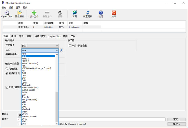188x128 pixels.
Task: Click the blue star favorite icon
Action: [62, 50]
